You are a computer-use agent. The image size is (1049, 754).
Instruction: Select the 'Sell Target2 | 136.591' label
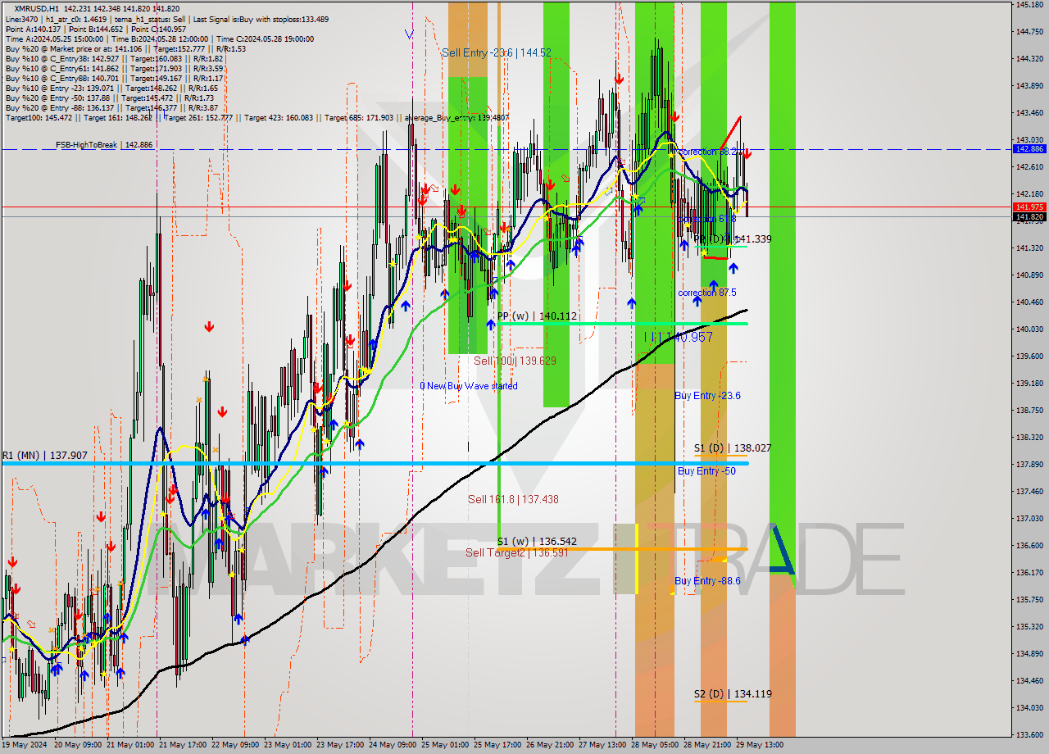(517, 552)
